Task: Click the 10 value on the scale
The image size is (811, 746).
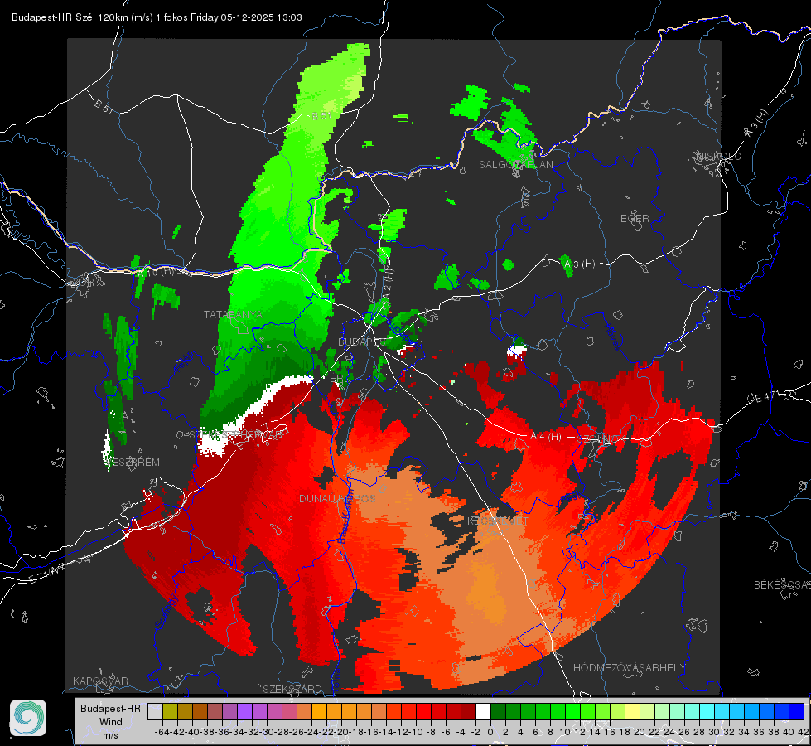Action: pos(565,732)
